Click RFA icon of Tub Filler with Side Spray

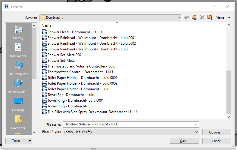(45, 112)
